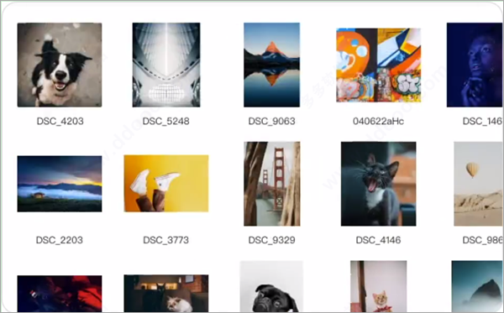Click the DSC_9329 file name
Screen dimensions: 504x313
[x=271, y=240]
